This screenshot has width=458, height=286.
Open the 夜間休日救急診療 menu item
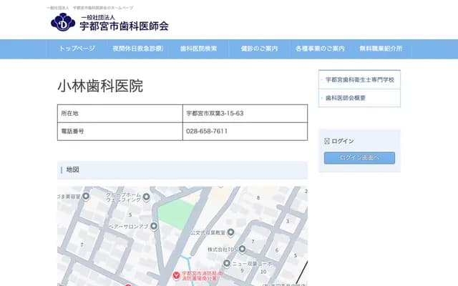138,49
